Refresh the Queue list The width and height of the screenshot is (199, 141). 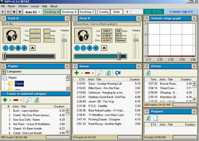coord(108,73)
